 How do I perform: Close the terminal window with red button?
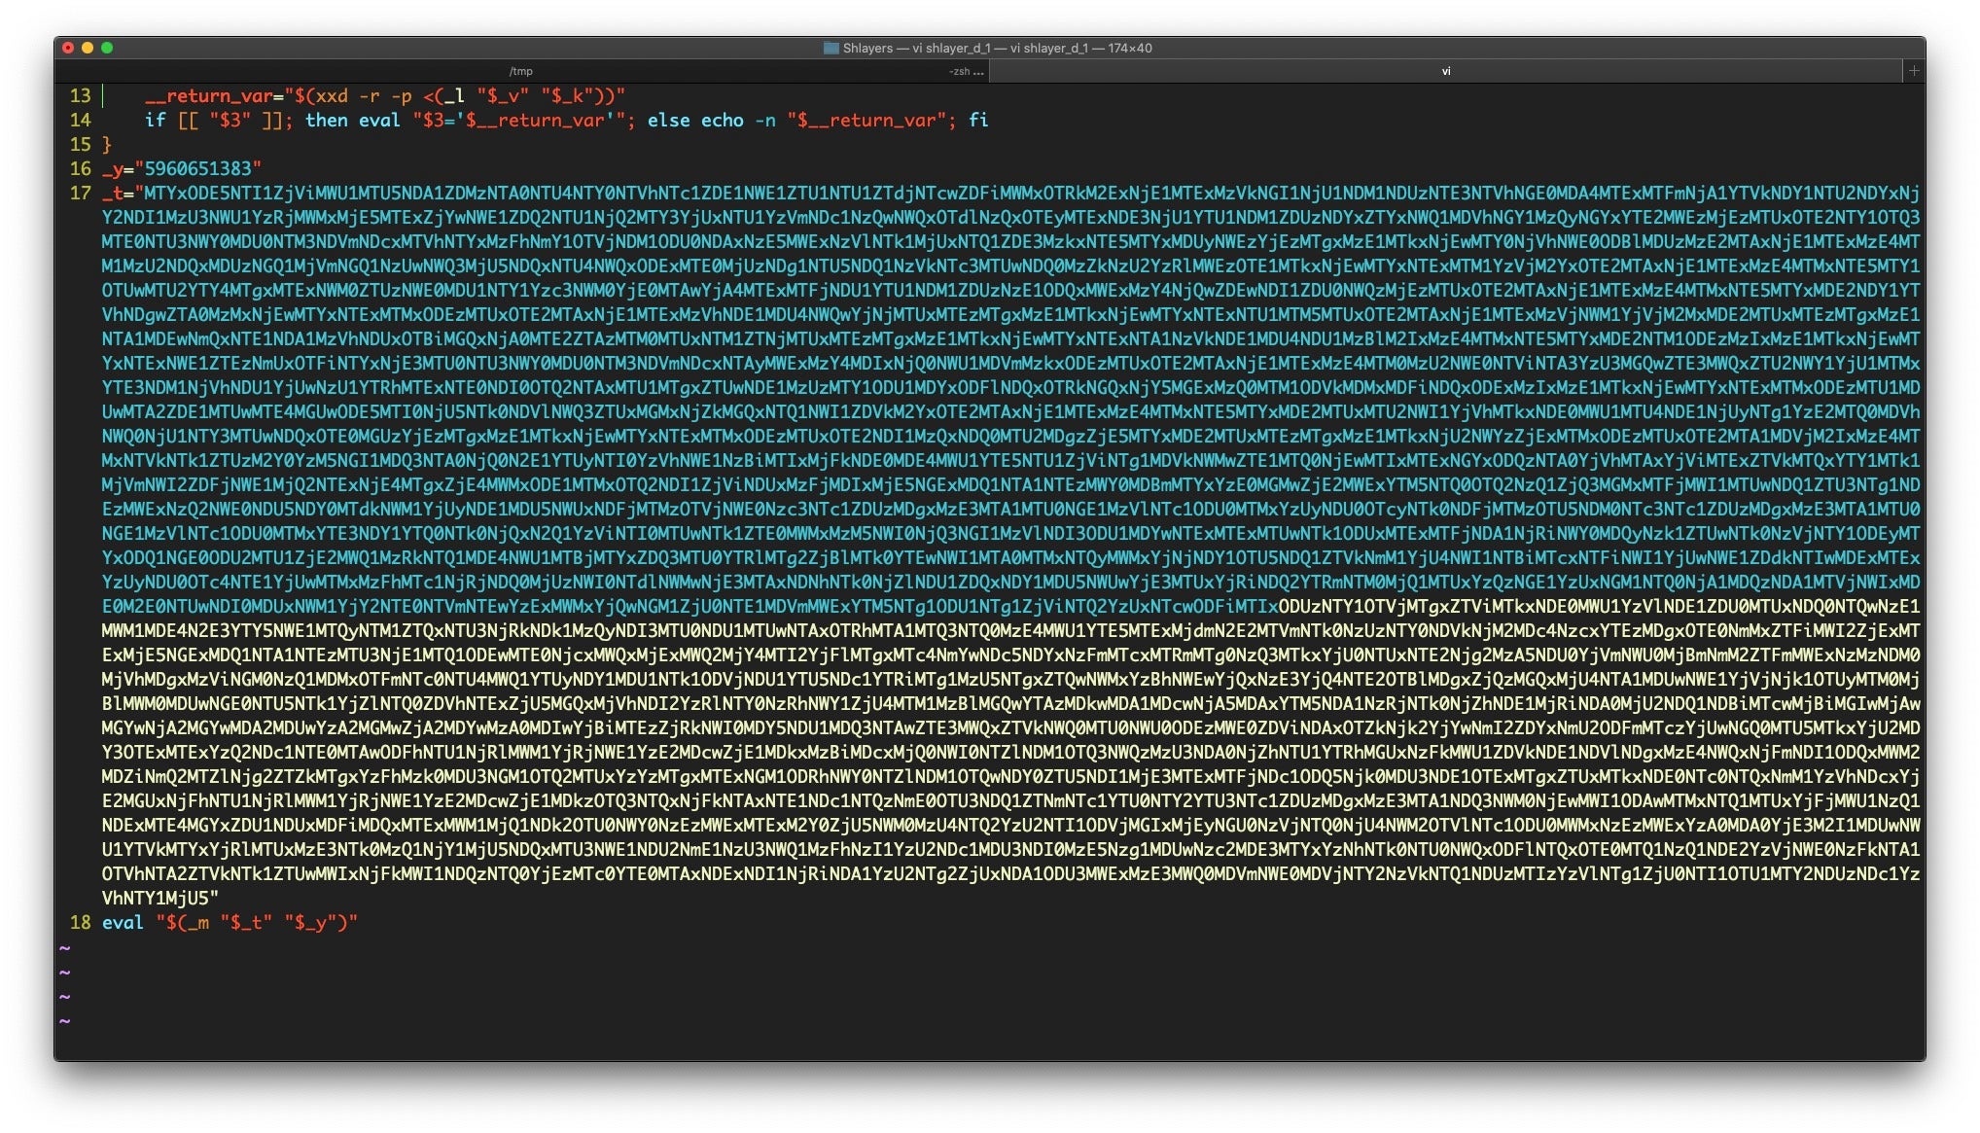[x=68, y=48]
